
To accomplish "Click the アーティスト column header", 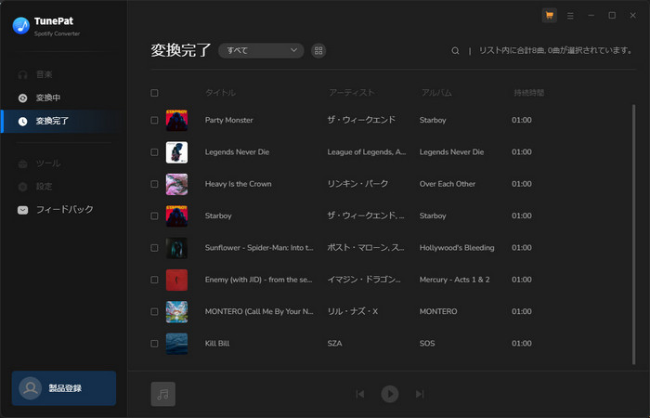I will (x=352, y=93).
